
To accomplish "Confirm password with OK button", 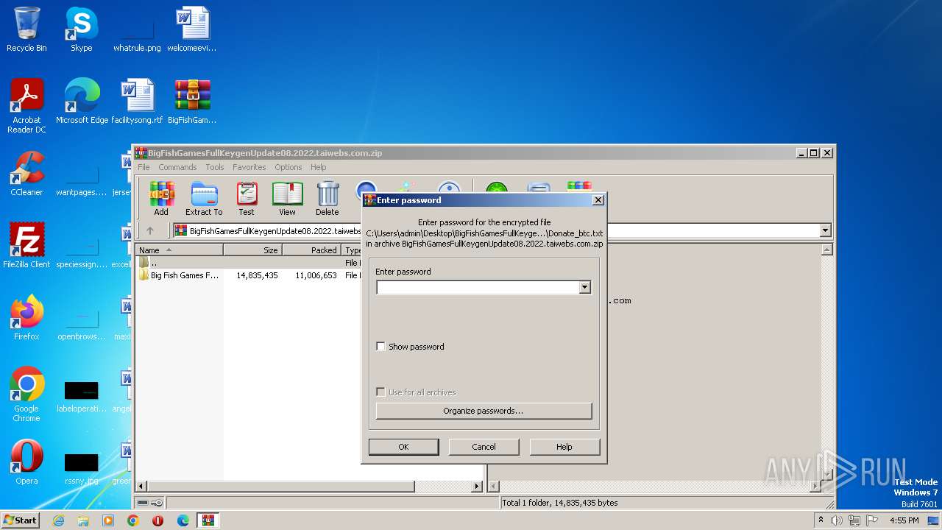I will pyautogui.click(x=403, y=447).
